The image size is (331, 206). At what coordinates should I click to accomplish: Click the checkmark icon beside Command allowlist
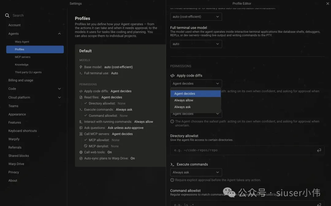(86, 115)
